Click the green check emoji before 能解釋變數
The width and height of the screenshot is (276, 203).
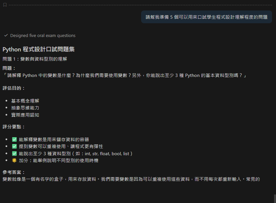(x=14, y=139)
